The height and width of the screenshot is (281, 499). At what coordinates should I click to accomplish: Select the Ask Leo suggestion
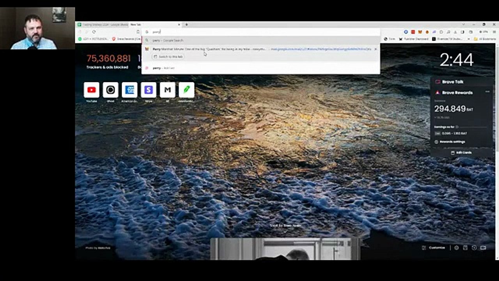click(x=261, y=68)
